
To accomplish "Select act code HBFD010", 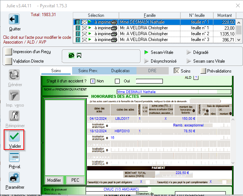I will pos(122,131).
